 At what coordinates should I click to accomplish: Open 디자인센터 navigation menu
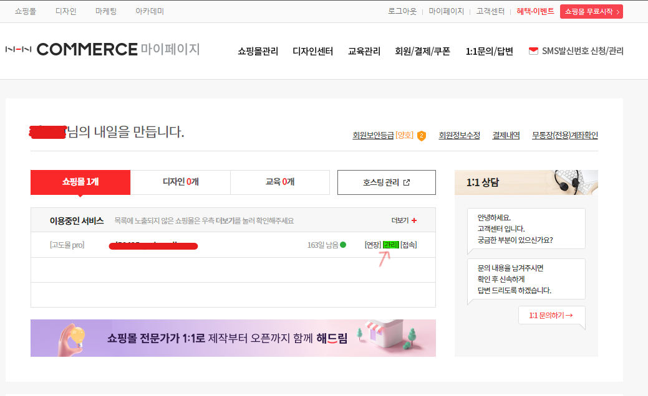click(313, 51)
